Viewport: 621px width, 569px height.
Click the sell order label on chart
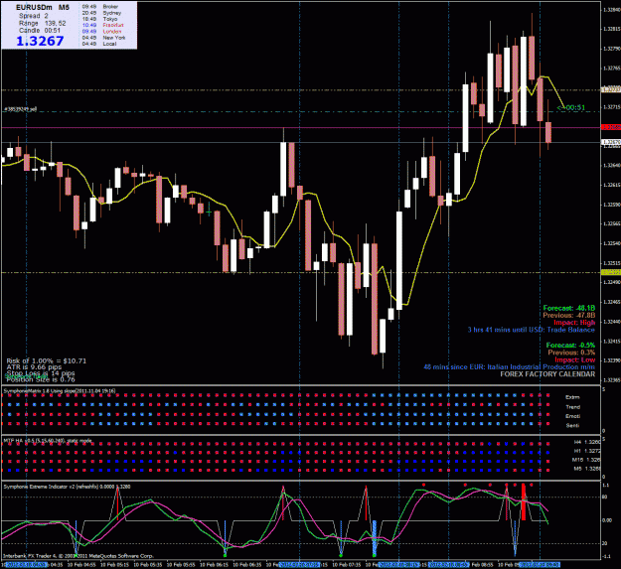[x=21, y=109]
